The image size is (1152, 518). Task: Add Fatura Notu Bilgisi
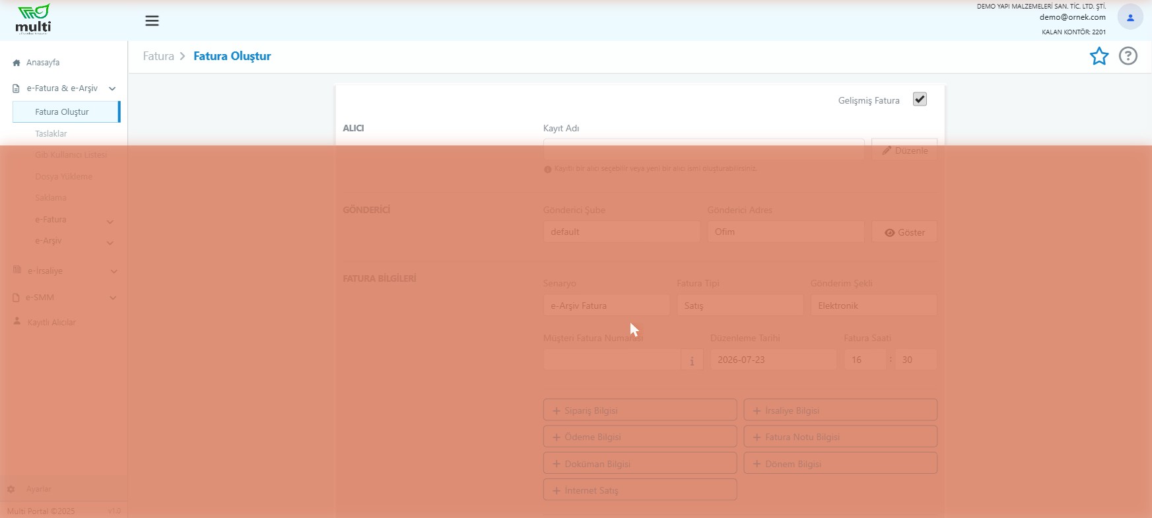pos(840,436)
